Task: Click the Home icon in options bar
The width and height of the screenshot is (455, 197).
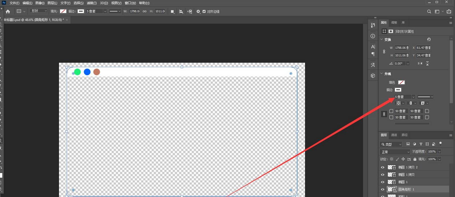Action: (8, 11)
